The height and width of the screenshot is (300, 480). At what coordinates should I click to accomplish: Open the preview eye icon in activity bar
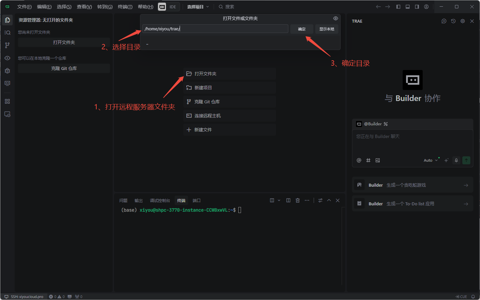click(7, 58)
